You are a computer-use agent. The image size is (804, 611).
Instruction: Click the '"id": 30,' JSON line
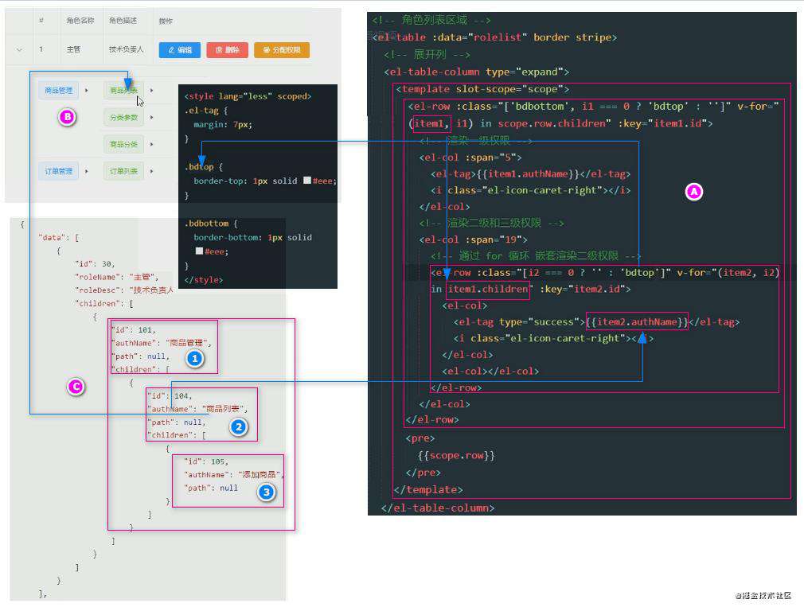(x=95, y=264)
